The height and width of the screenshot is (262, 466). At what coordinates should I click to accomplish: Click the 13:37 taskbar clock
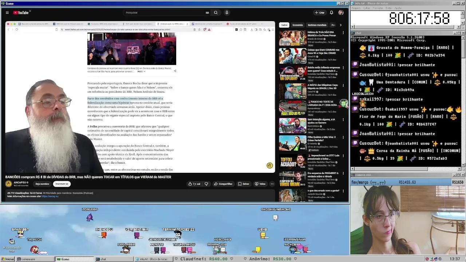coord(455,259)
